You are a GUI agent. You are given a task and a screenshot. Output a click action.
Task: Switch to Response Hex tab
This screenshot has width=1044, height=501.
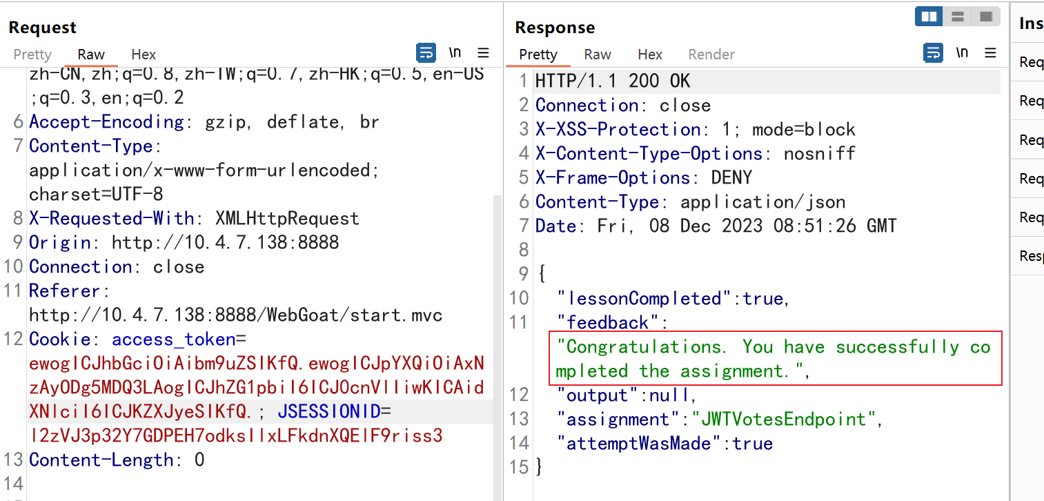coord(650,55)
